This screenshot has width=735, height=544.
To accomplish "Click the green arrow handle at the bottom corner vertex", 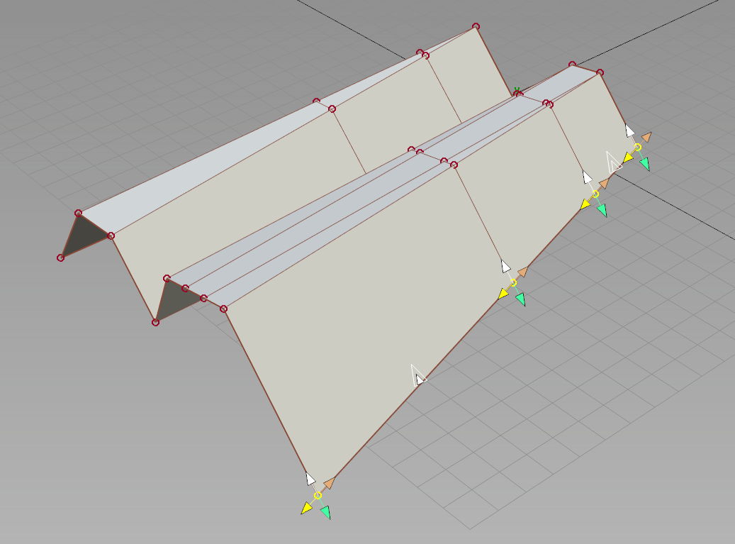I will (x=325, y=512).
